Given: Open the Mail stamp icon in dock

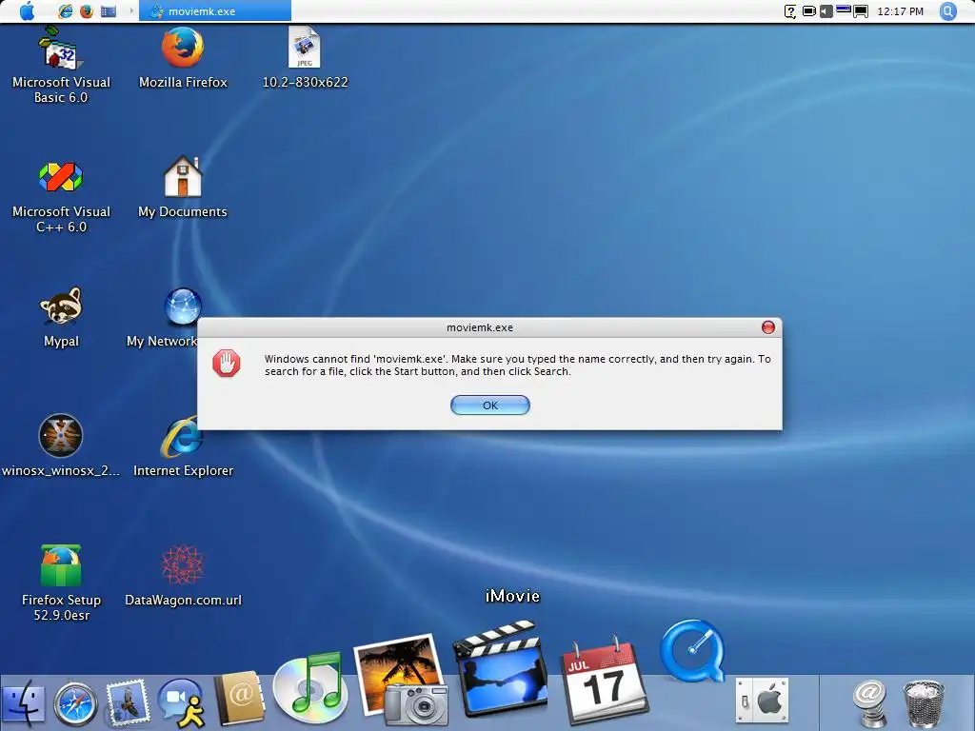Looking at the screenshot, I should pos(128,702).
